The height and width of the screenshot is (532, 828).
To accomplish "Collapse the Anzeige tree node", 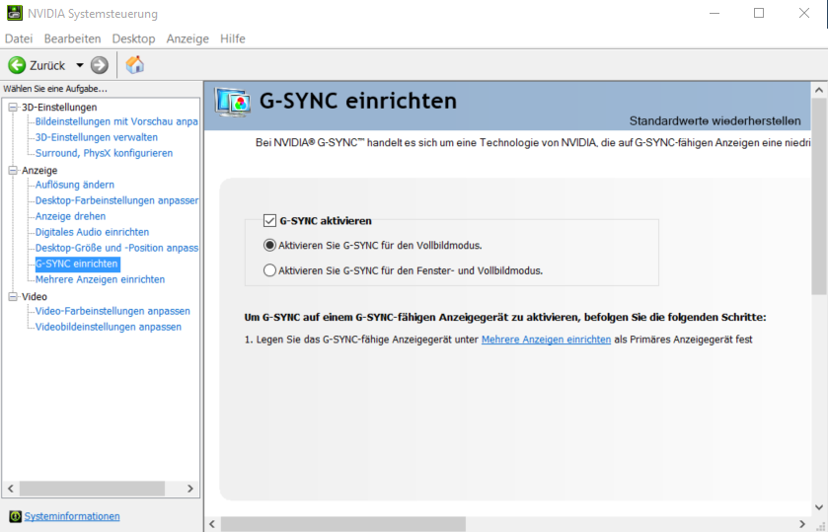I will click(x=13, y=170).
